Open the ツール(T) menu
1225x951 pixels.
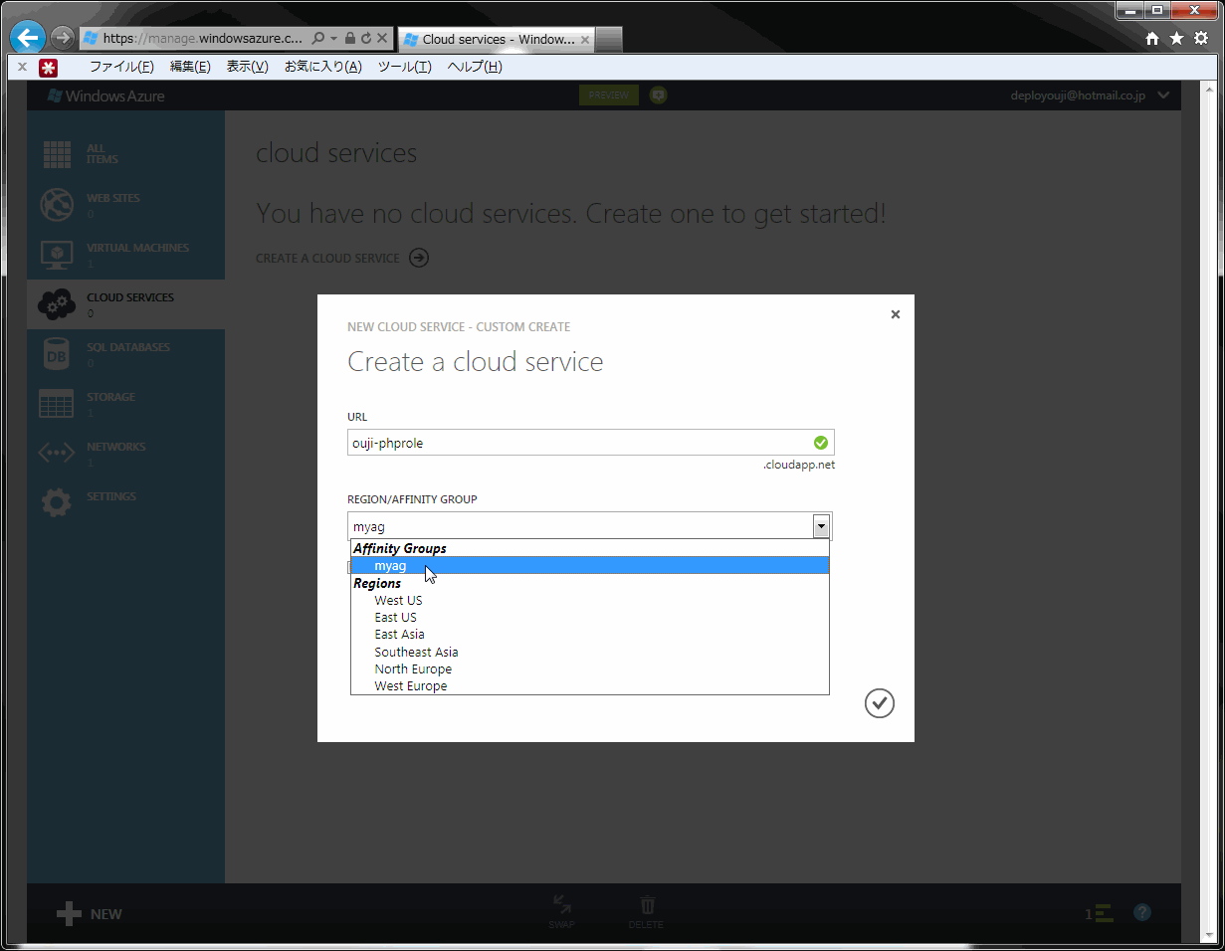pyautogui.click(x=405, y=67)
